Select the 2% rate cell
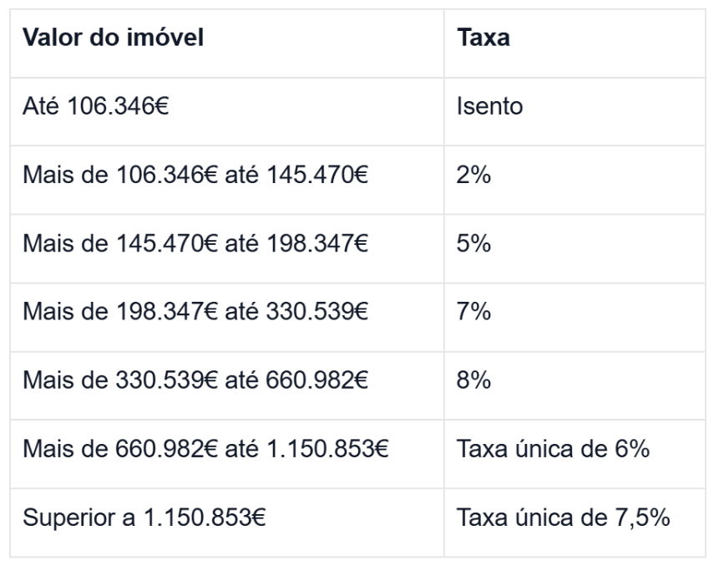 [575, 180]
